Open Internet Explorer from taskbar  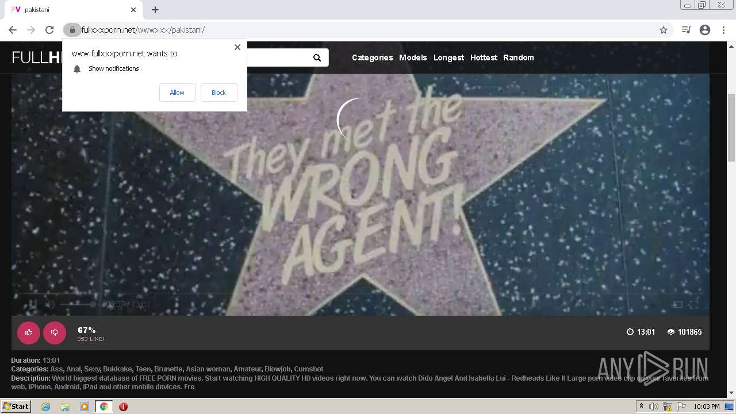[45, 407]
